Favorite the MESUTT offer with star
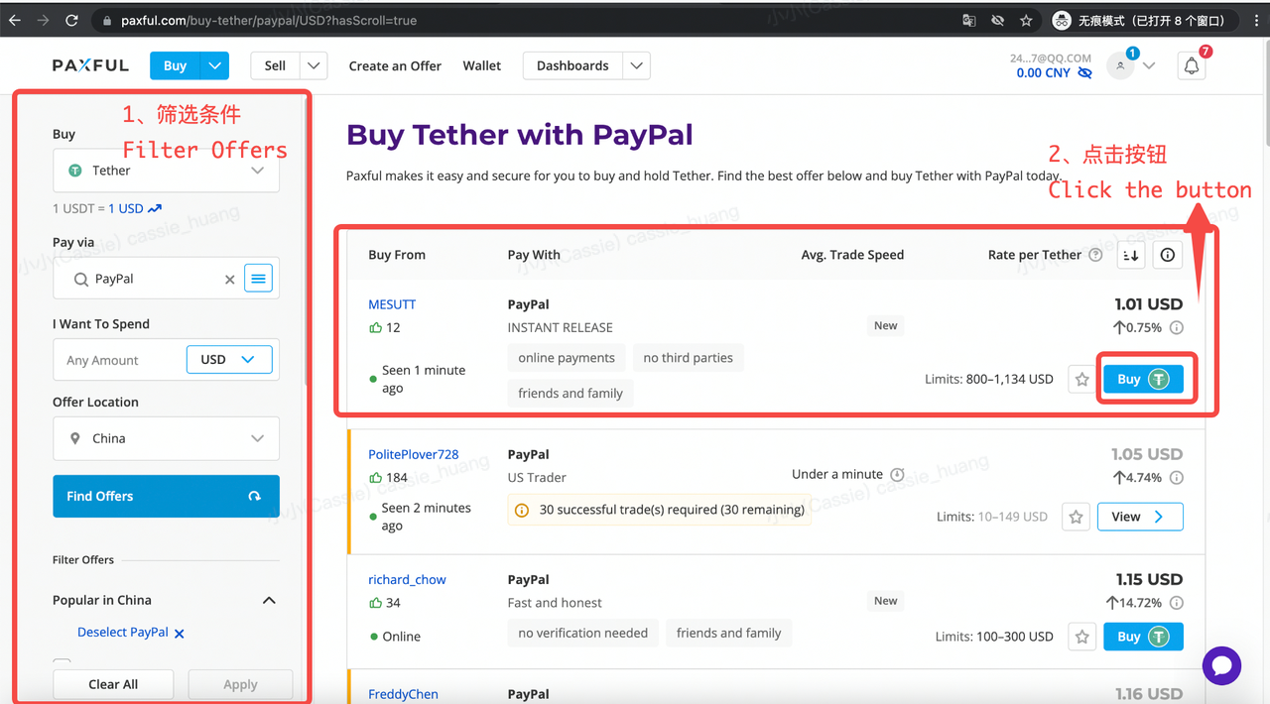Image resolution: width=1270 pixels, height=704 pixels. (1081, 379)
